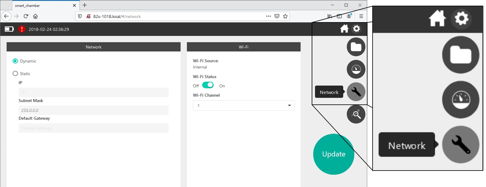Image resolution: width=486 pixels, height=187 pixels.
Task: Go to home via house icon
Action: 344,29
